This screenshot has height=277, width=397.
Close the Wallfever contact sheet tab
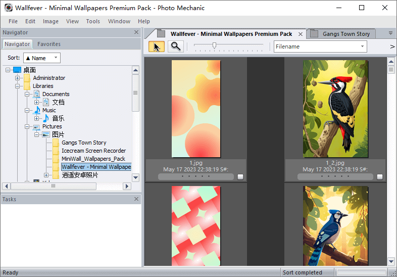(x=301, y=34)
